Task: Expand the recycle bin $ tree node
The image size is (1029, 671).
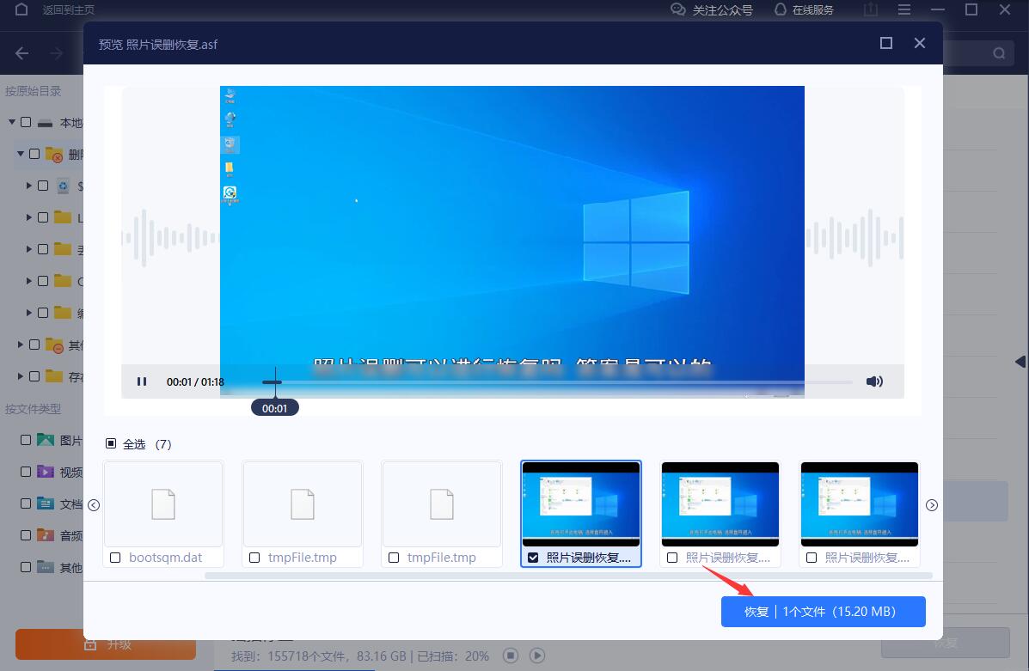Action: click(29, 186)
